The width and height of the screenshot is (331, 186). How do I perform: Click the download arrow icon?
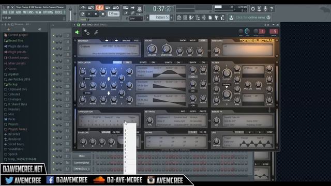(x=231, y=18)
